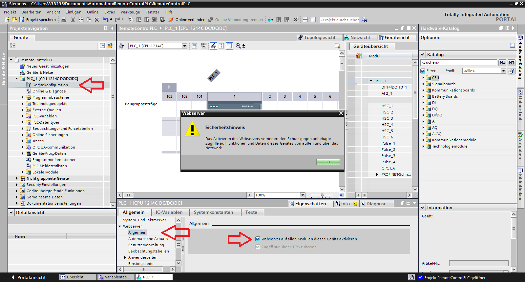Click the Projekt durchsuchen search field

340,20
